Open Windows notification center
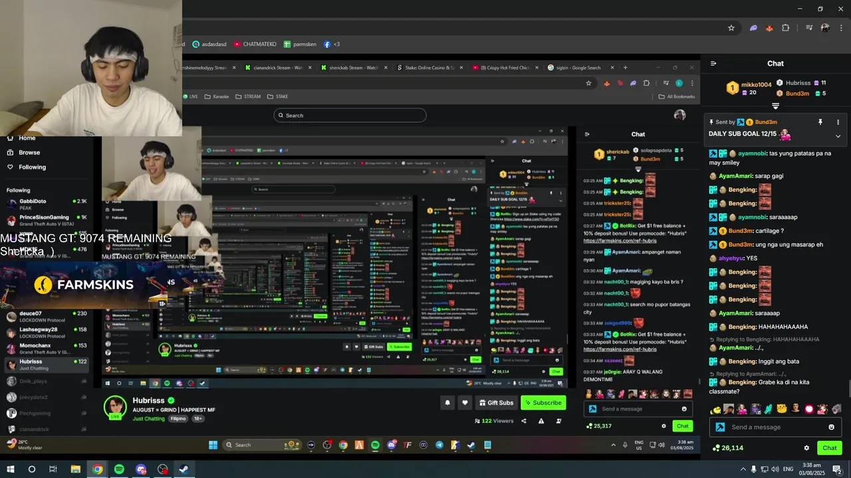Viewport: 851px width, 478px height. (837, 469)
